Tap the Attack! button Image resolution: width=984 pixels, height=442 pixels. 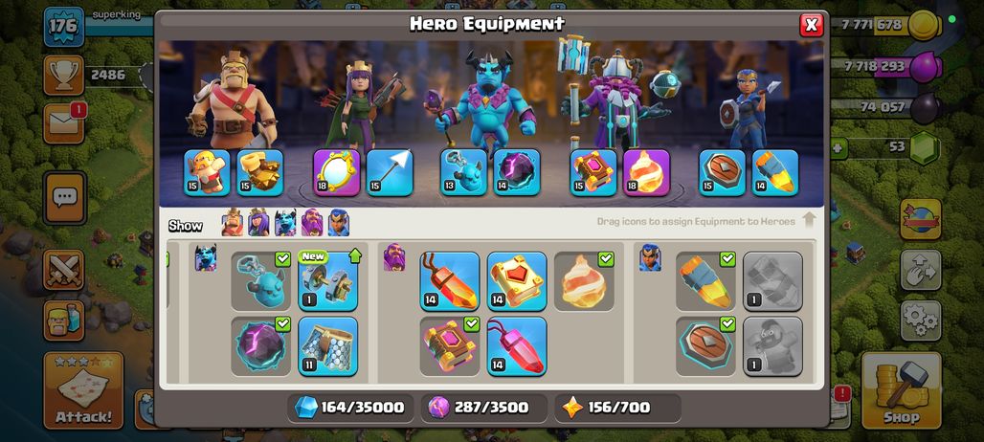click(x=83, y=390)
